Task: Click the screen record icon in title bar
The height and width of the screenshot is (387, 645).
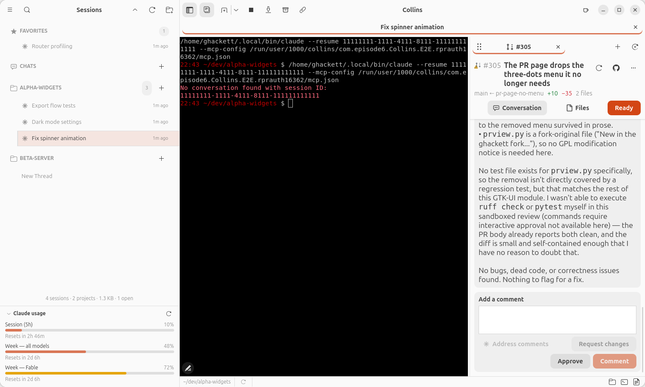Action: pos(586,10)
